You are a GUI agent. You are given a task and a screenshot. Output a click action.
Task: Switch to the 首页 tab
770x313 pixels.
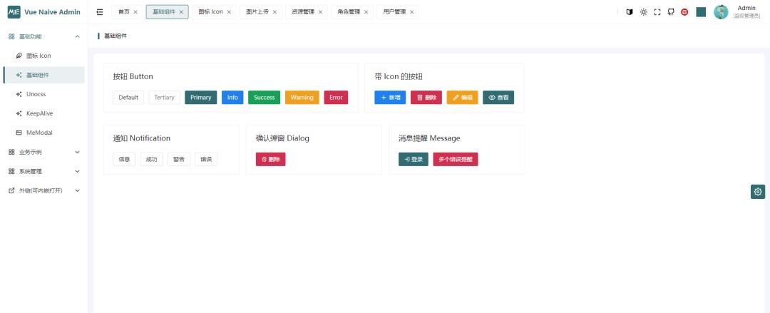(x=124, y=12)
